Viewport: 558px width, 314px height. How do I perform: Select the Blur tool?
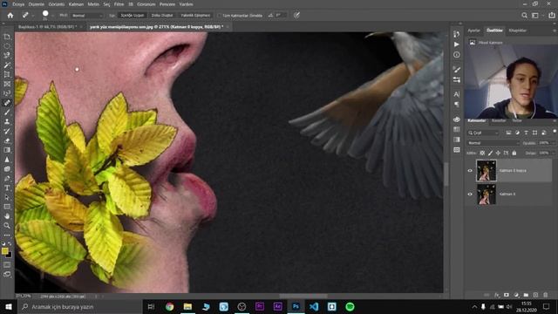pyautogui.click(x=7, y=160)
